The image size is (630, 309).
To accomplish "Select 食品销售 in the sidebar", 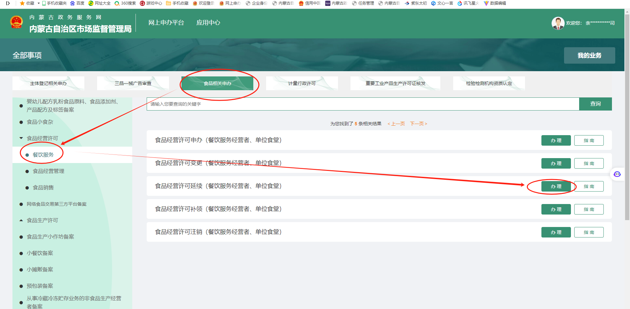I will [43, 188].
